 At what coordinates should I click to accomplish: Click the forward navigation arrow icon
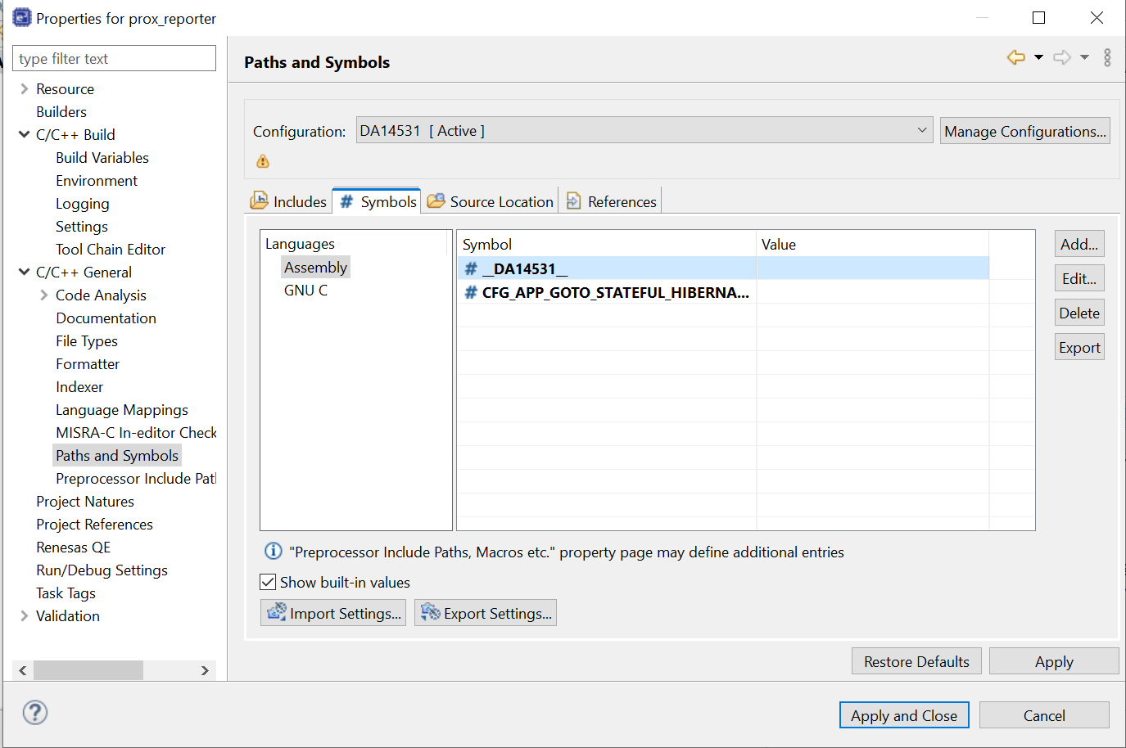[x=1062, y=57]
